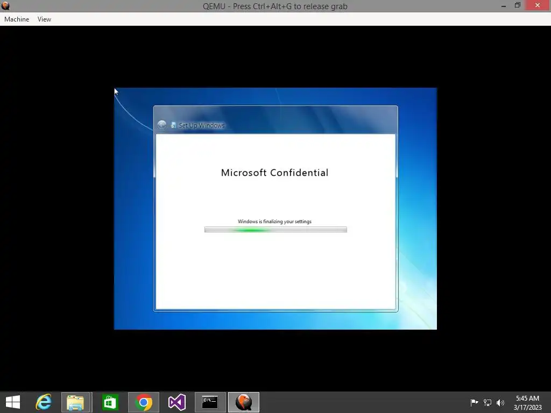Click the 'Set Up Windows' title text

(201, 125)
